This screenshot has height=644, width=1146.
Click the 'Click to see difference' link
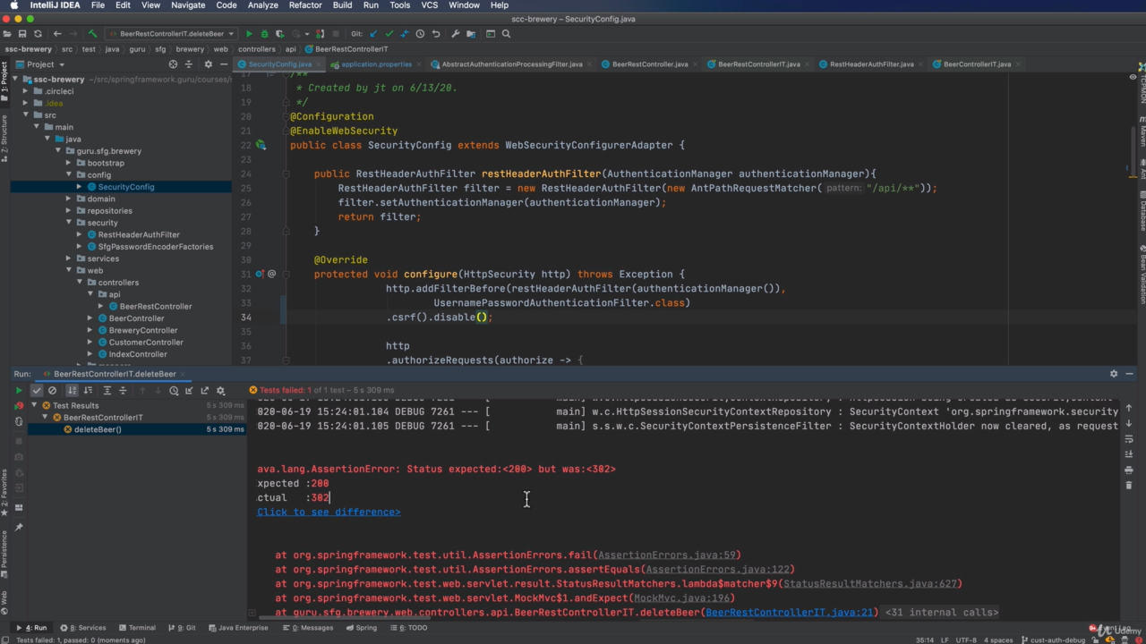(x=329, y=512)
